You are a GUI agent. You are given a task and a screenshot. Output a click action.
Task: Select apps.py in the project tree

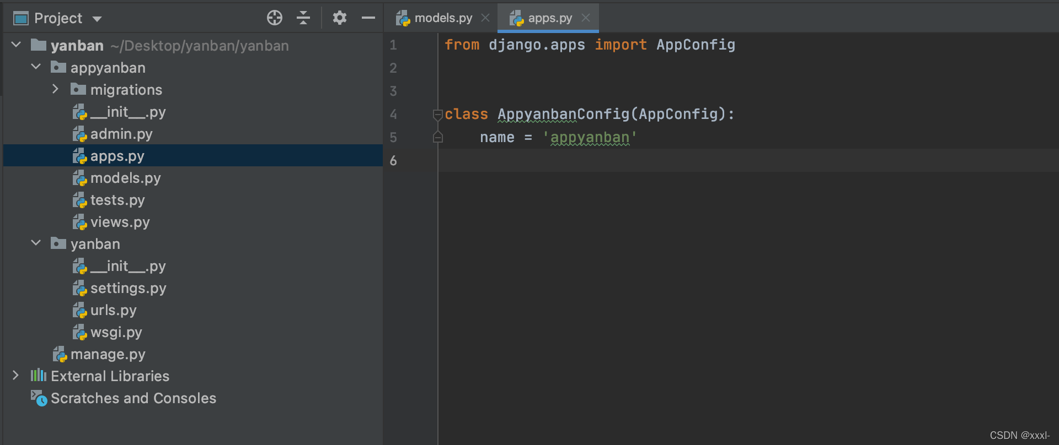(193, 156)
